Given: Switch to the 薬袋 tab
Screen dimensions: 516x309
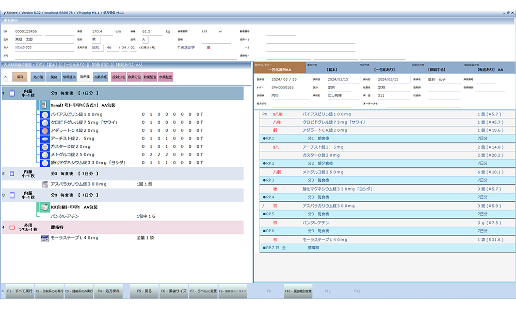Looking at the screenshot, I should 54,77.
